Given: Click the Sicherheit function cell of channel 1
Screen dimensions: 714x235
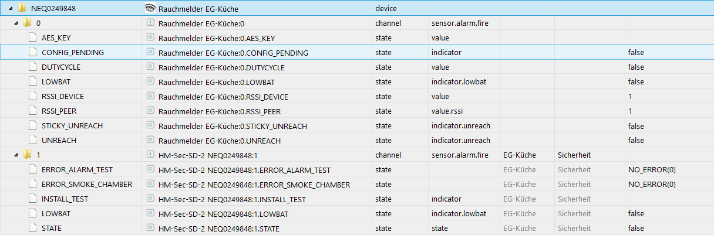Looking at the screenshot, I should 574,155.
